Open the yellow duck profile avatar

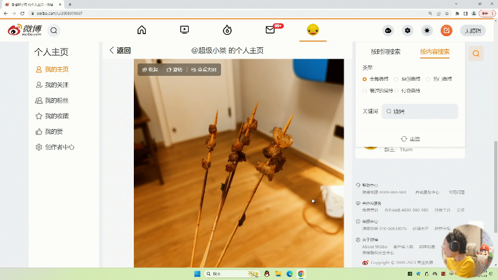click(313, 29)
